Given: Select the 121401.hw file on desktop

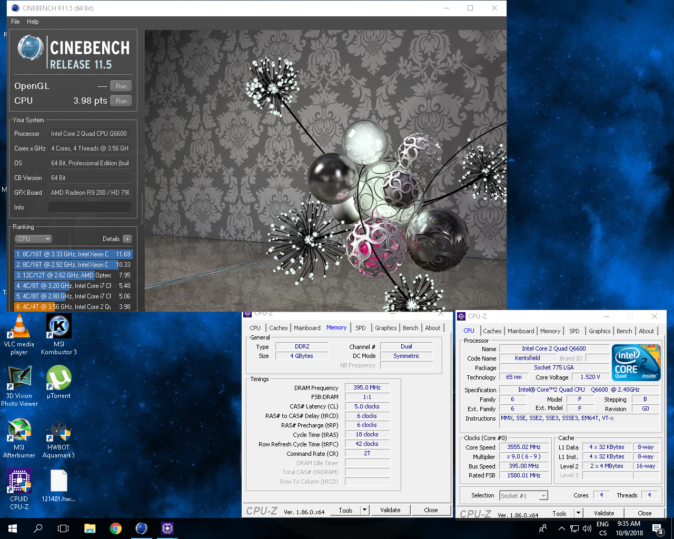Looking at the screenshot, I should click(58, 486).
